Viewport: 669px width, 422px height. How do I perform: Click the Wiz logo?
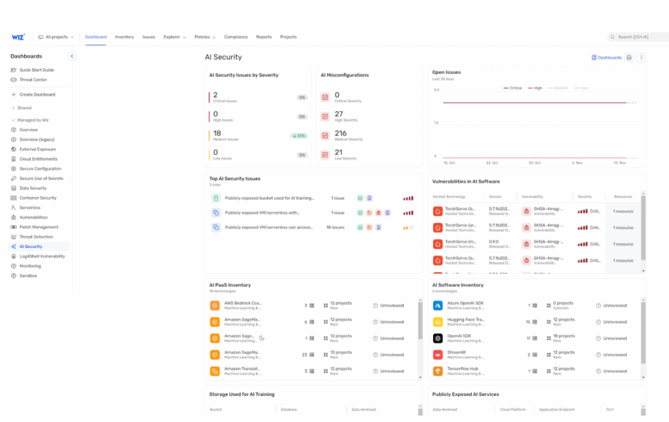18,37
